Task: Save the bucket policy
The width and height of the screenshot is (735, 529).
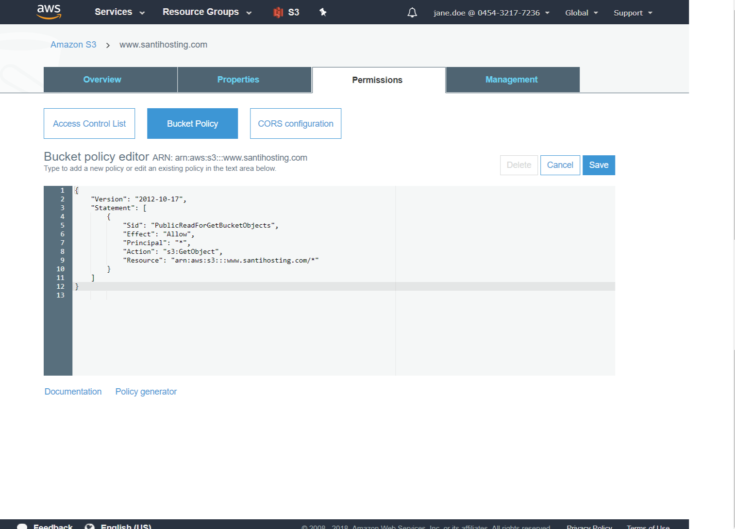Action: point(599,165)
